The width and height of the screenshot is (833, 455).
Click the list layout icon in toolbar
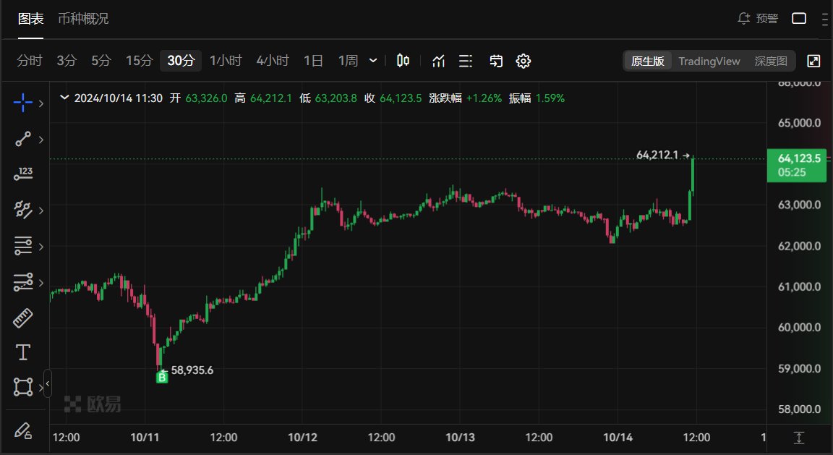466,61
